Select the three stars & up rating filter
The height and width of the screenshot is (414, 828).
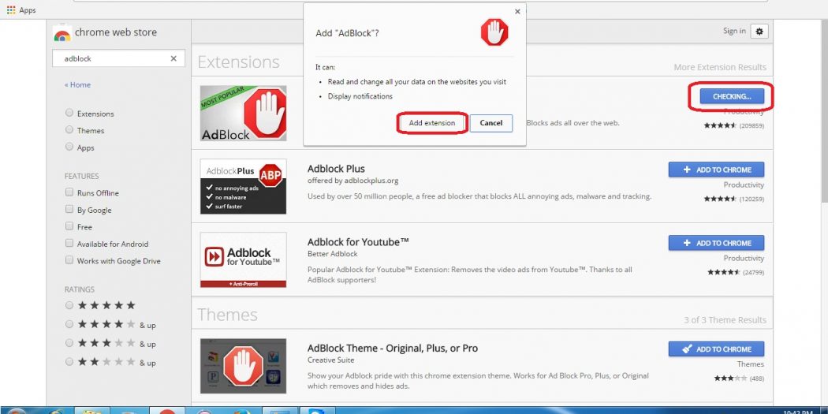tap(69, 343)
